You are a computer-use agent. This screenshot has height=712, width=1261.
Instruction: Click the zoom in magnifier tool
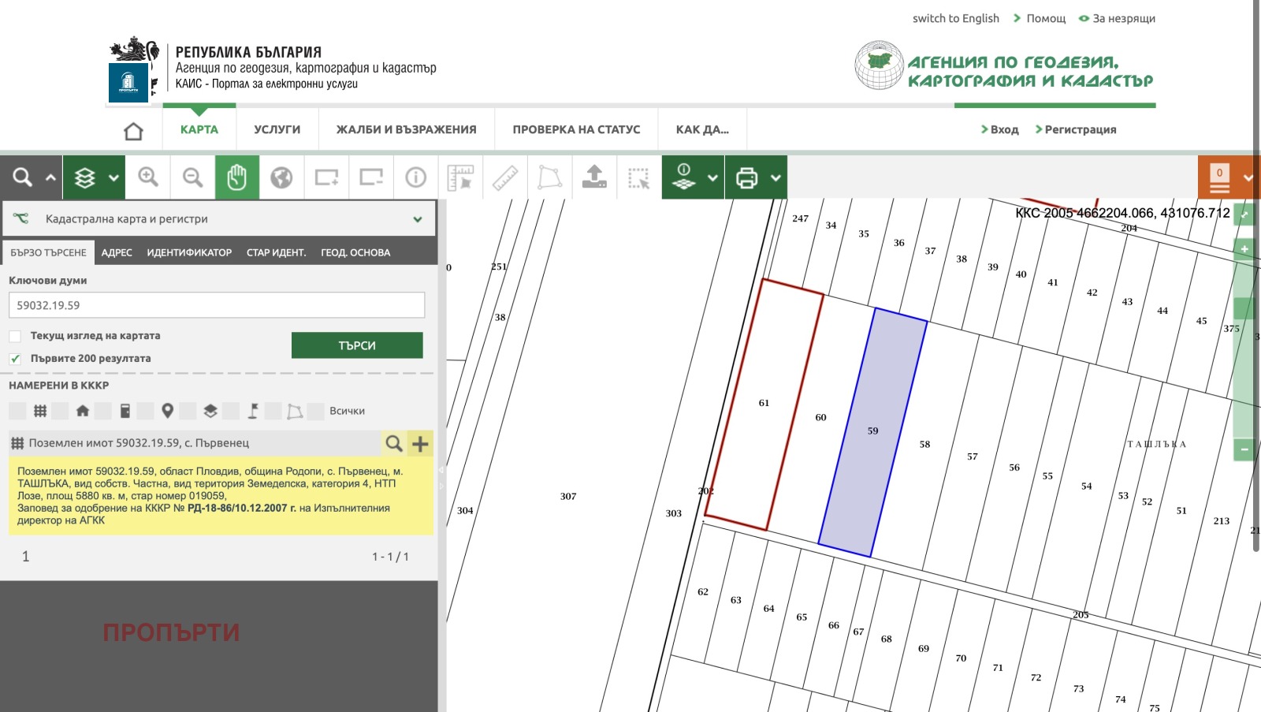pyautogui.click(x=148, y=177)
